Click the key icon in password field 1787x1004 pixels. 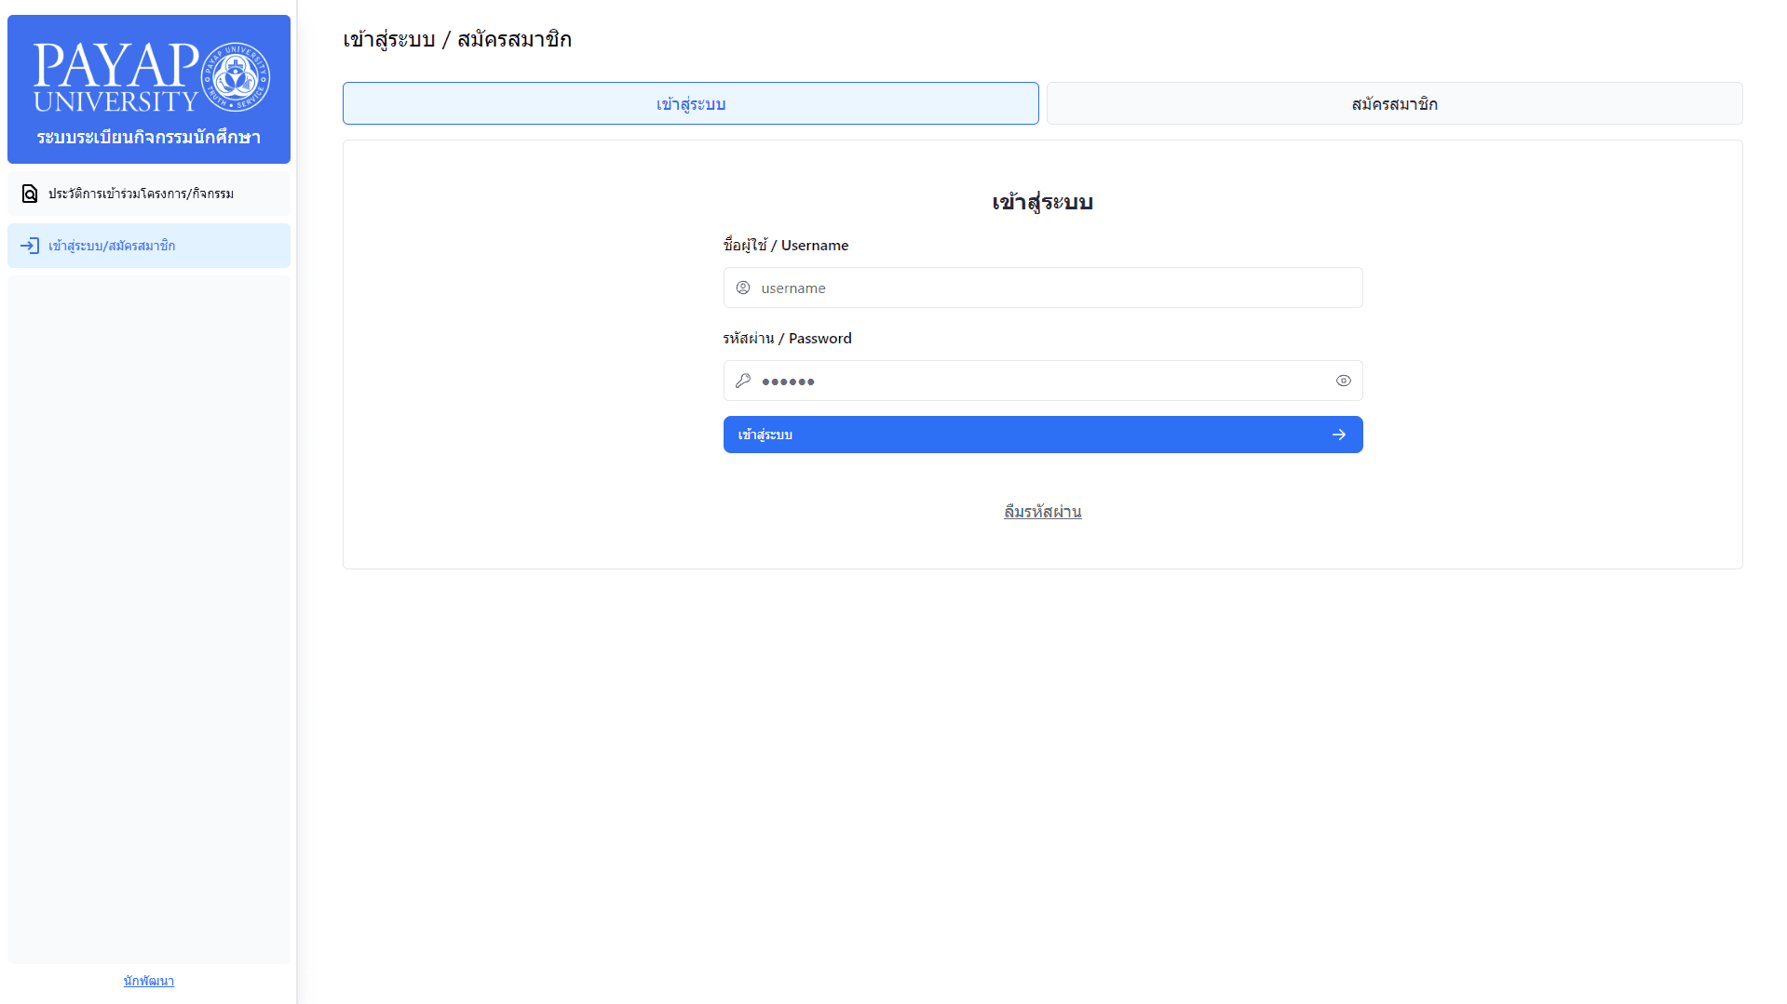click(743, 381)
